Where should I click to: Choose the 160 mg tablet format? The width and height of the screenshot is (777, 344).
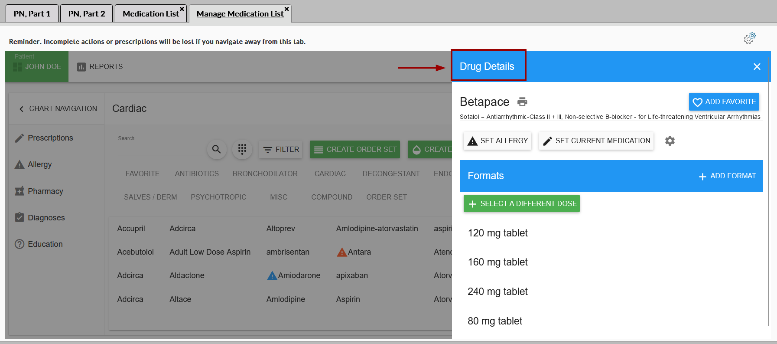click(497, 262)
